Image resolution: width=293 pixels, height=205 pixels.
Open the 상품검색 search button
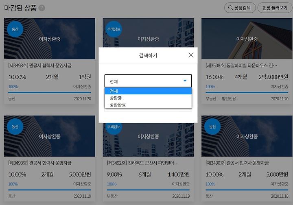(240, 8)
